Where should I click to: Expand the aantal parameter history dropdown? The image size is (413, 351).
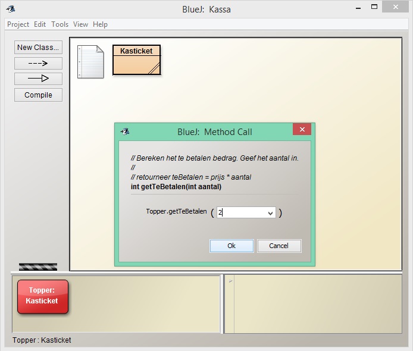click(270, 213)
